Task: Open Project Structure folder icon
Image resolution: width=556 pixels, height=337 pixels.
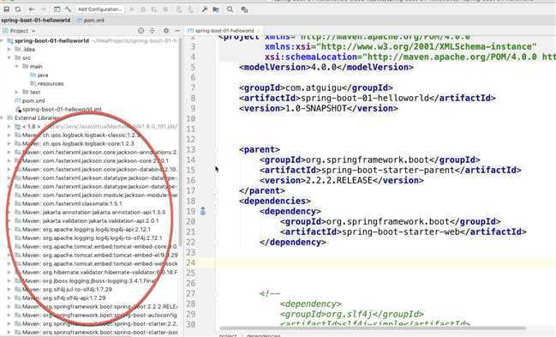Action: [216, 9]
